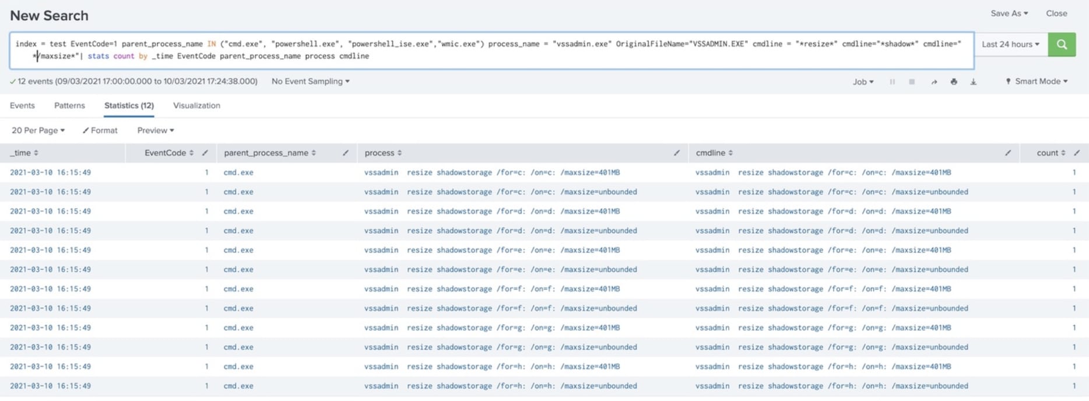Viewport: 1089px width, 401px height.
Task: Sort by cmdline column header
Action: tap(714, 153)
